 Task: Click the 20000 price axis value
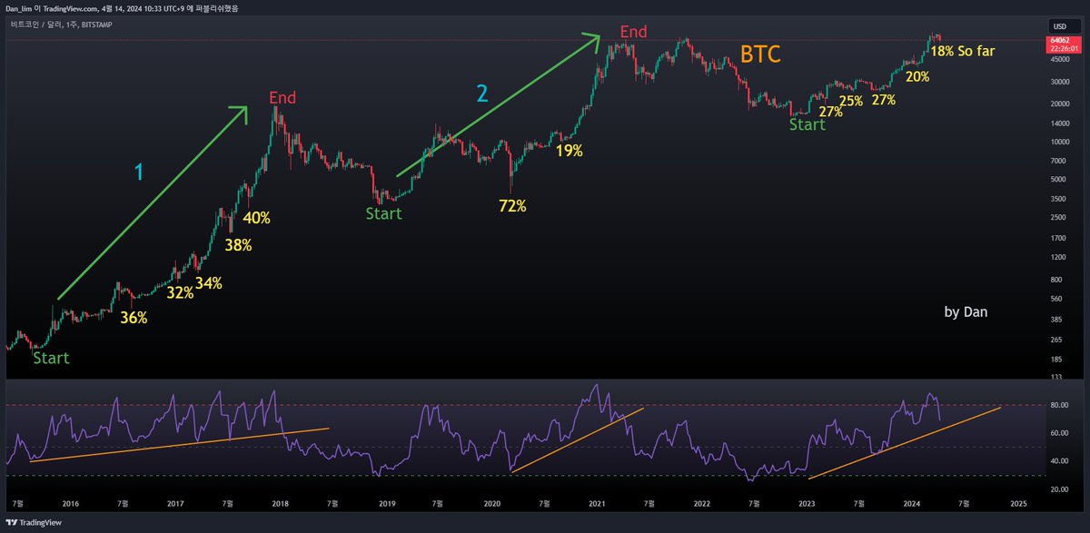point(1058,104)
